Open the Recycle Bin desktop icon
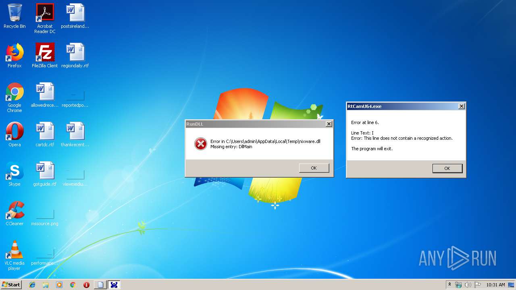Screen dimensions: 516x290 [x=15, y=16]
